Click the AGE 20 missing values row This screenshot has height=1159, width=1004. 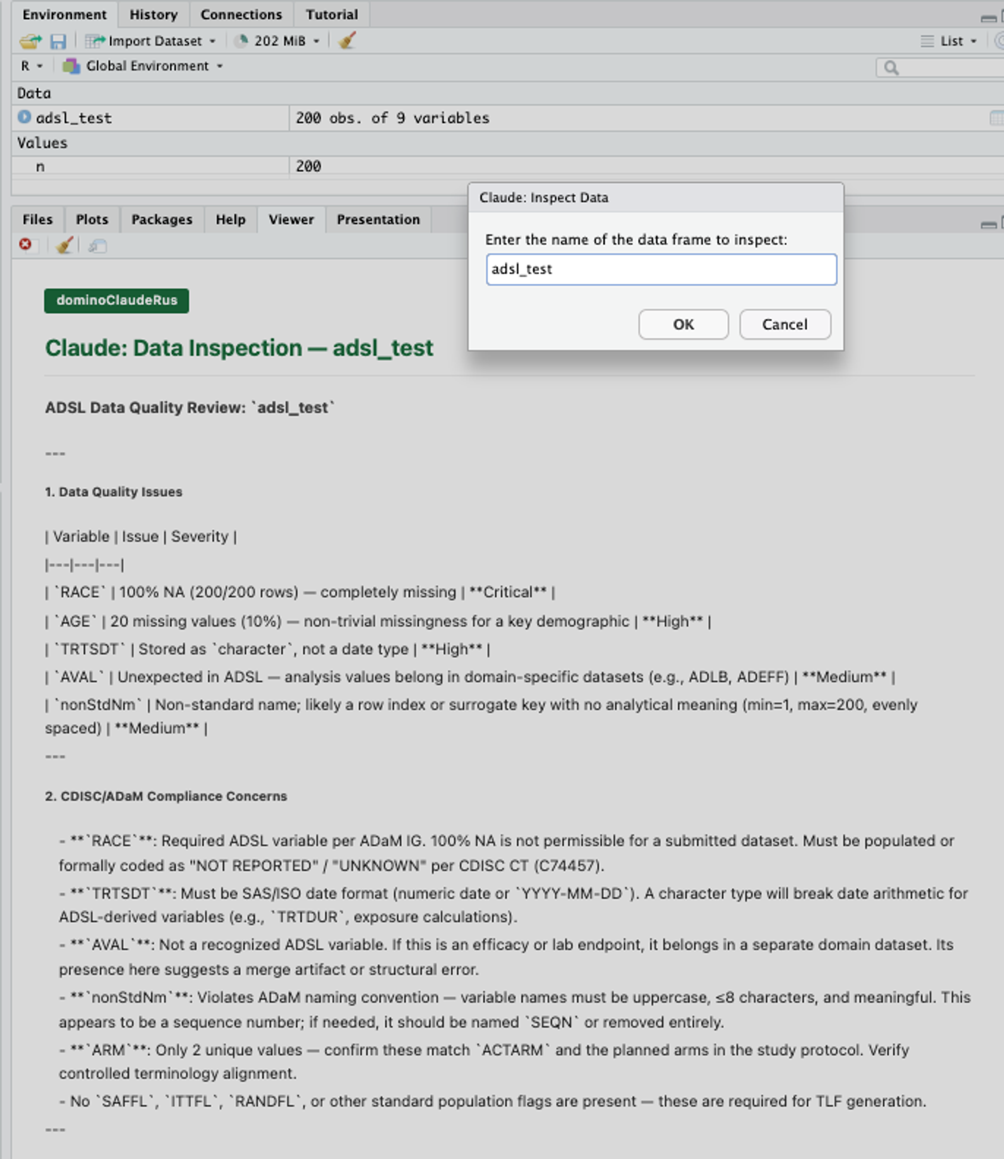(378, 621)
